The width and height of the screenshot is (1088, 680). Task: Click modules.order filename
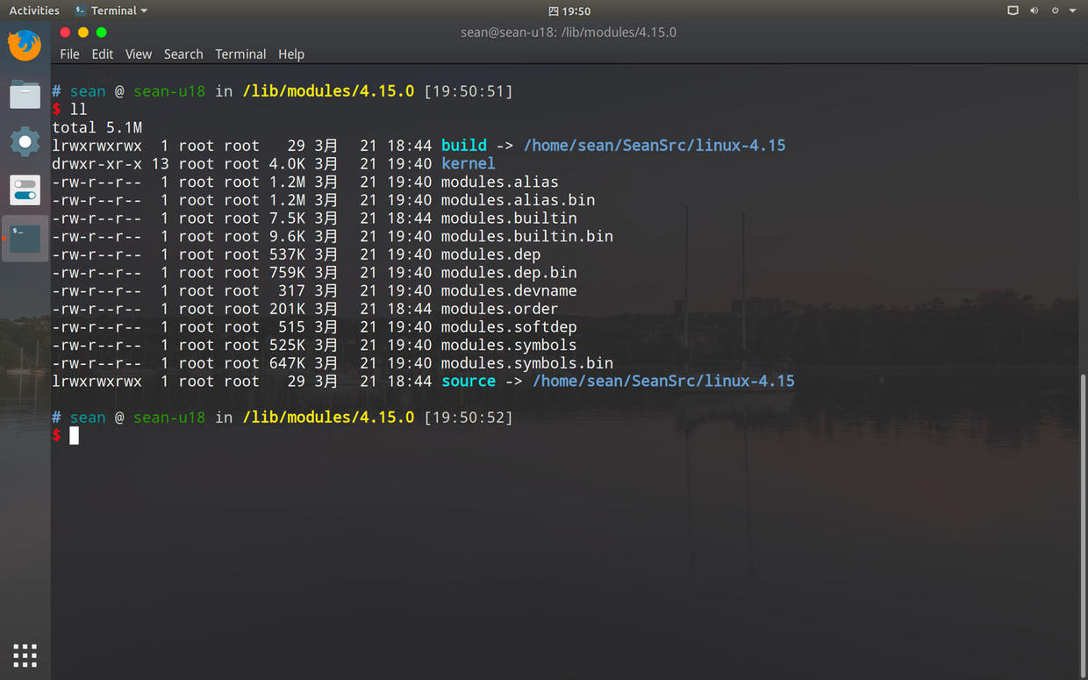click(x=500, y=309)
